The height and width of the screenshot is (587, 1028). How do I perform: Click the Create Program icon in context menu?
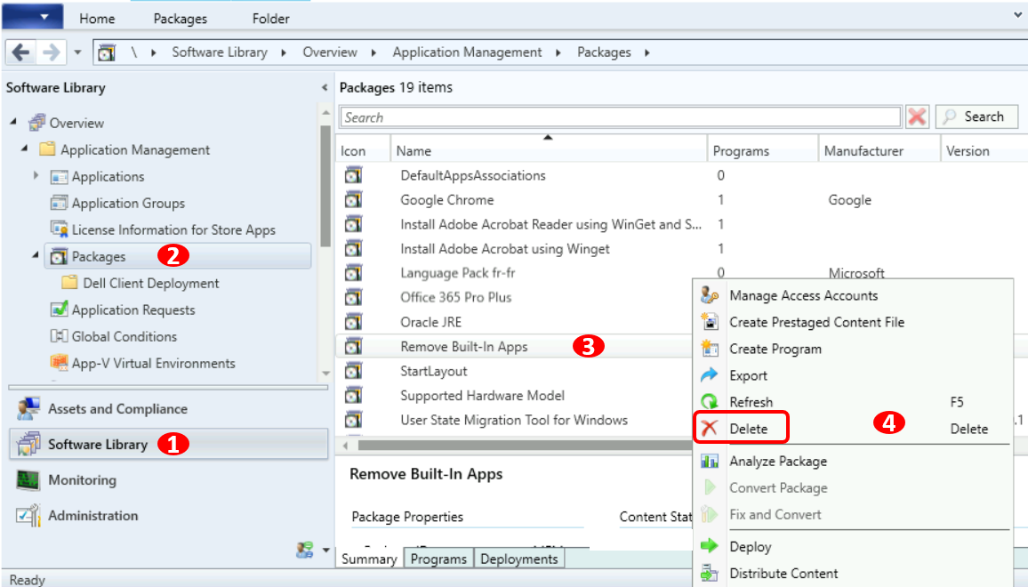point(709,349)
